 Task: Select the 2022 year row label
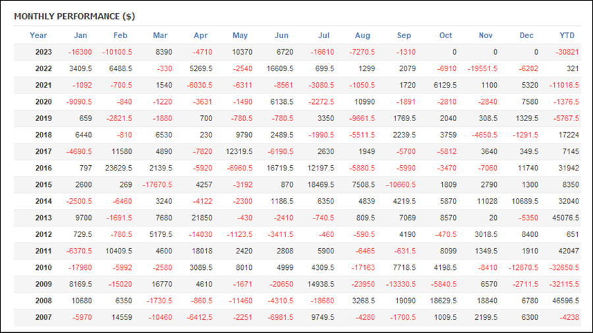point(43,68)
